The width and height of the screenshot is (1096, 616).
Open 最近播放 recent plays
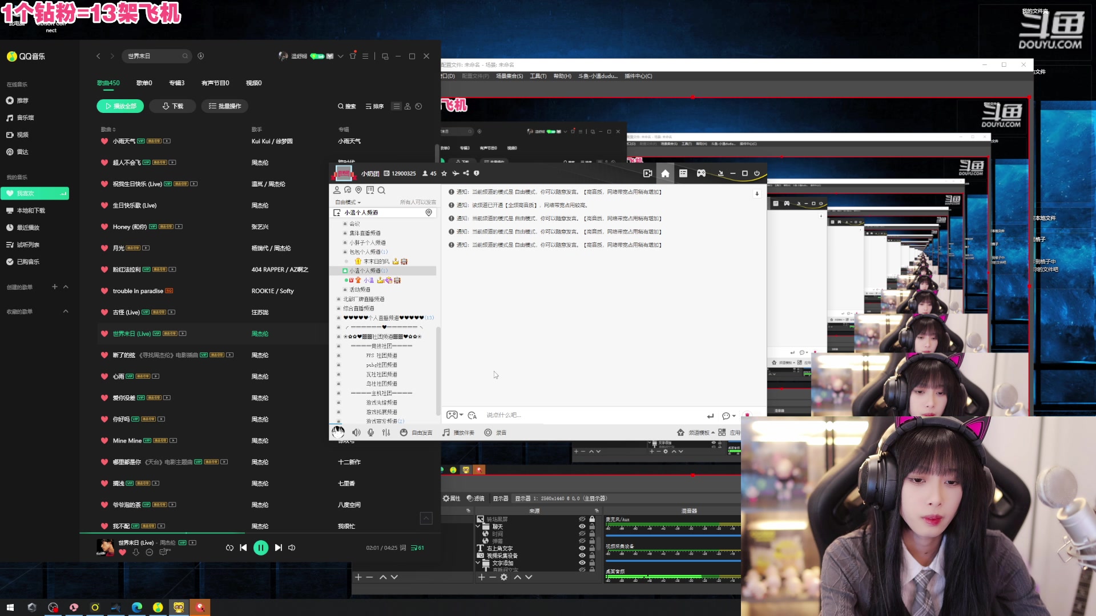(x=23, y=228)
